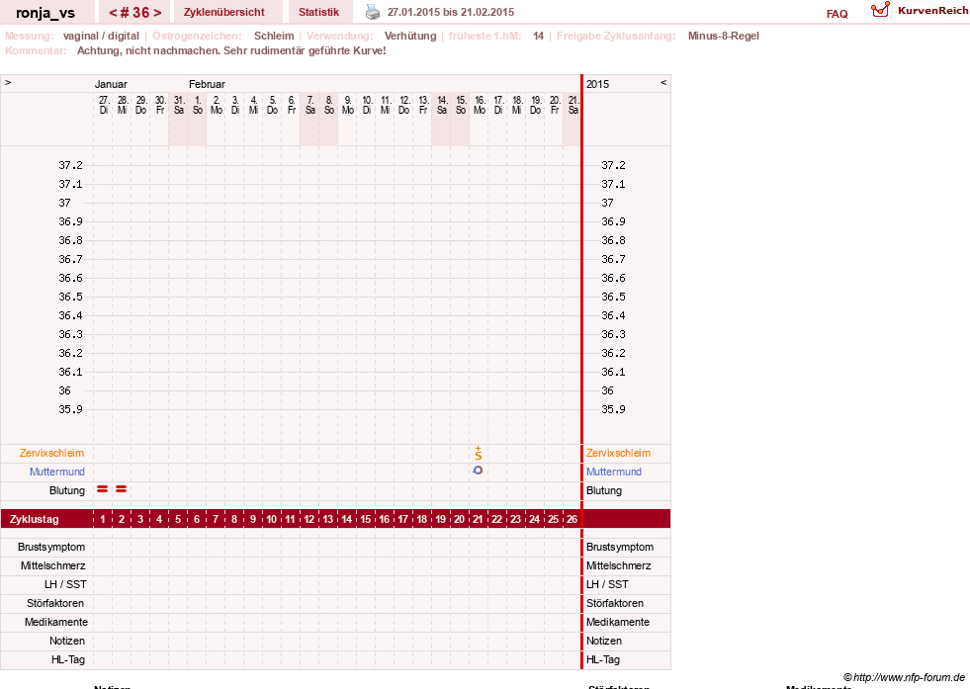The image size is (970, 689).
Task: Click the date header 16. Mo
Action: point(480,105)
